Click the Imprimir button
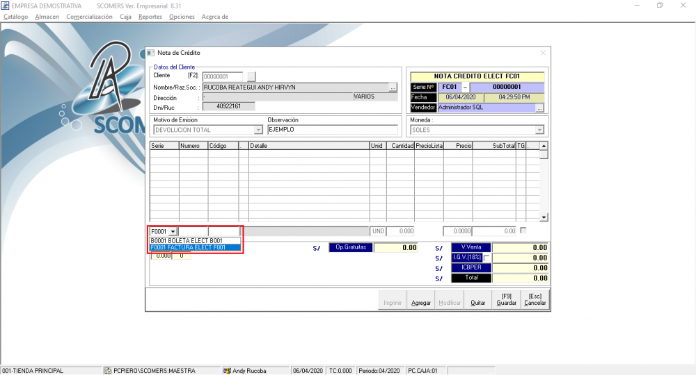Screen dimensions: 696x375 (393, 300)
